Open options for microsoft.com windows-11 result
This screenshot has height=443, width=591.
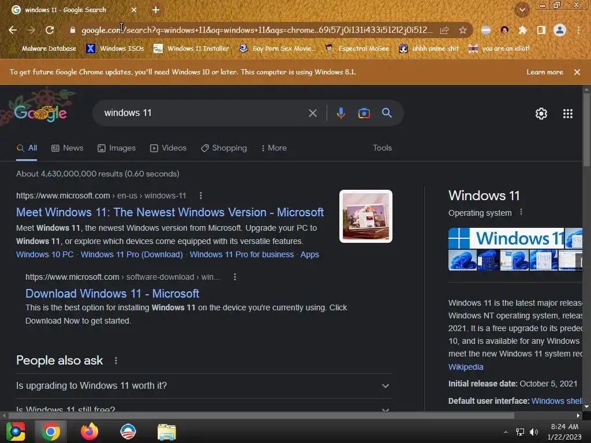coord(200,196)
